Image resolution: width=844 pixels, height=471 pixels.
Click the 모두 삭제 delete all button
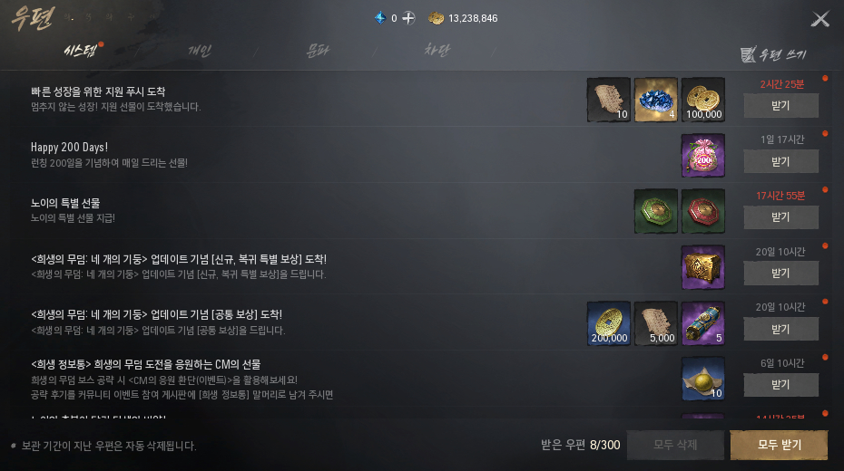[x=675, y=445]
